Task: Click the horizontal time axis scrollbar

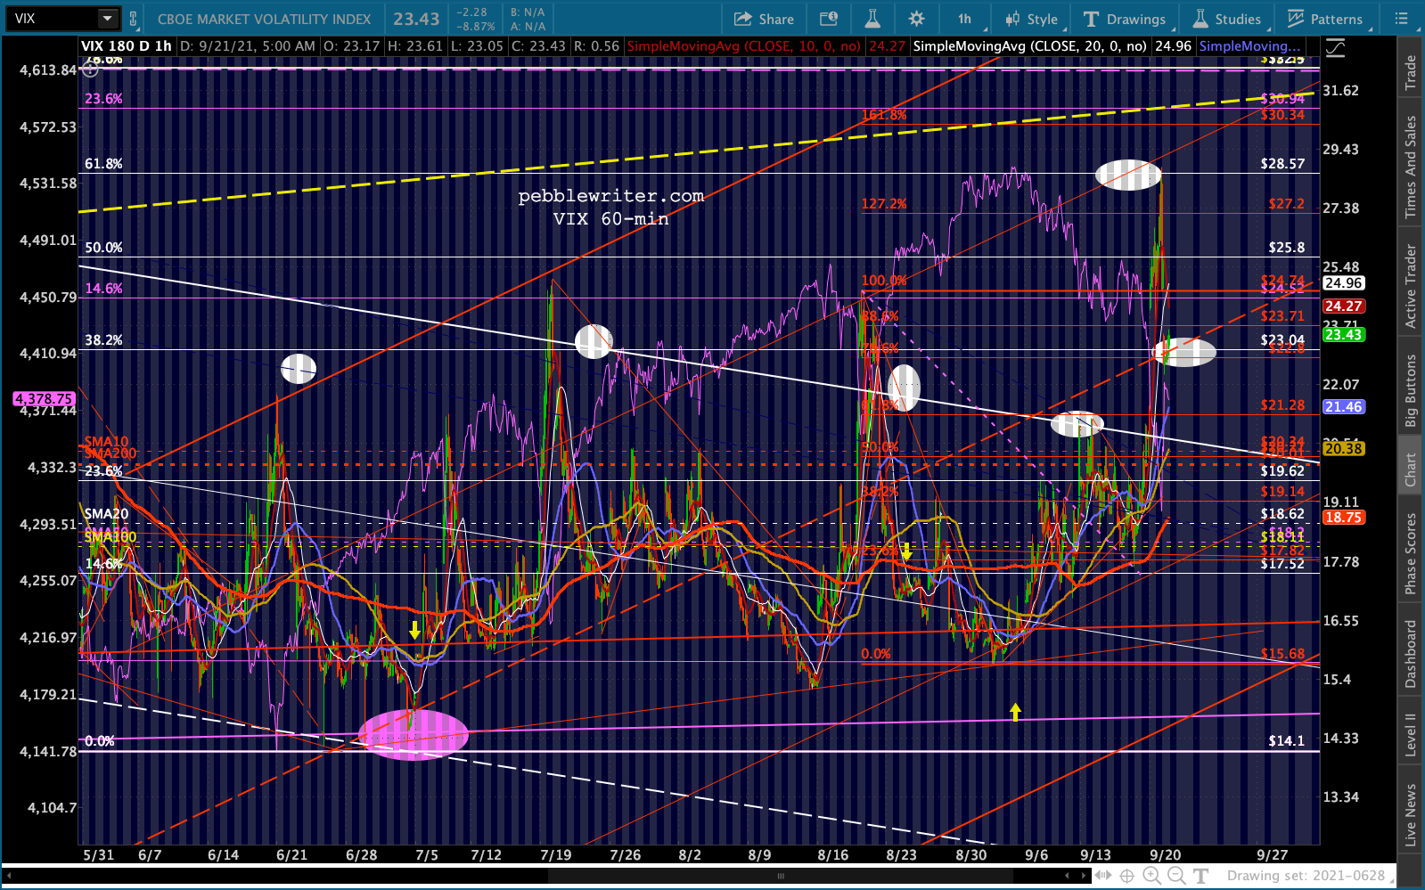Action: [781, 876]
